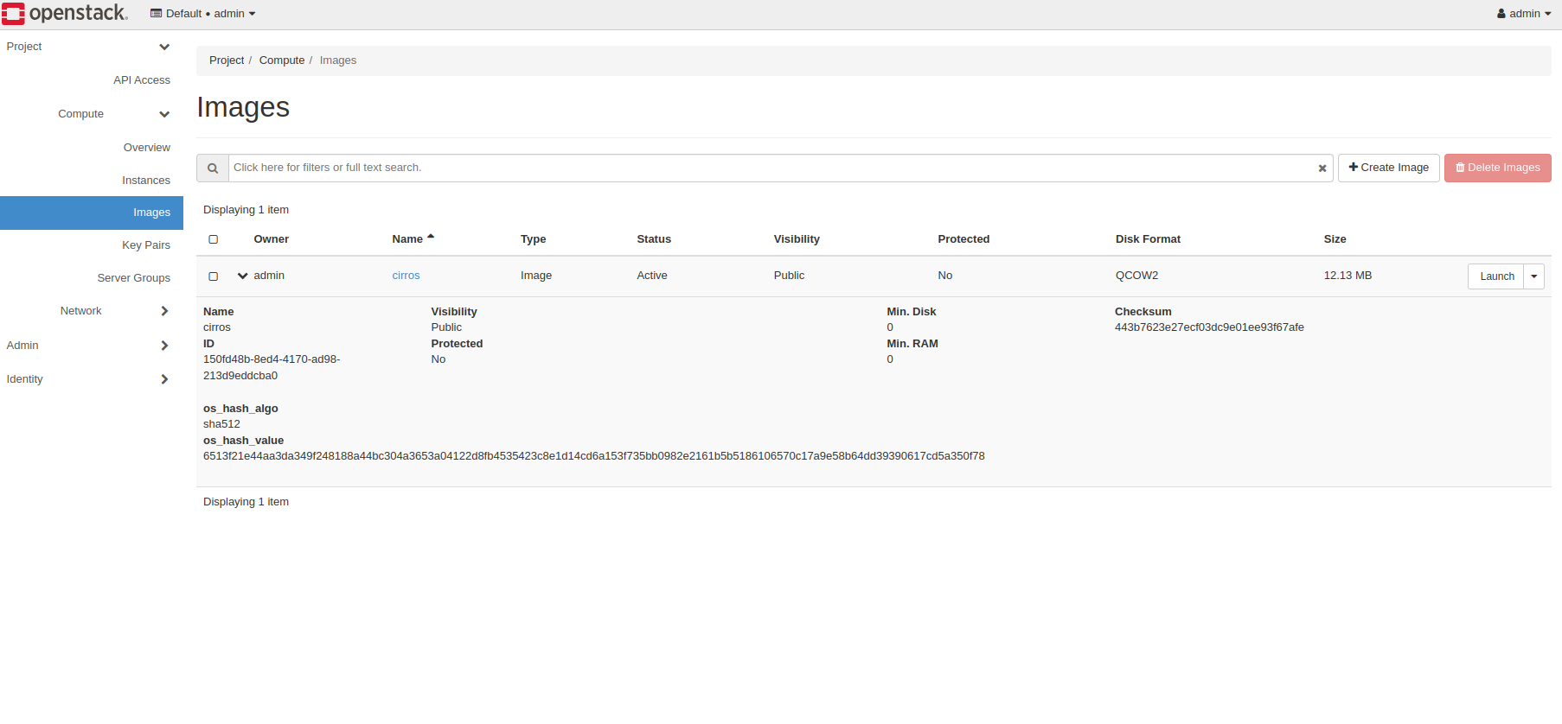The width and height of the screenshot is (1562, 724).
Task: Click the Create Image button
Action: pos(1389,168)
